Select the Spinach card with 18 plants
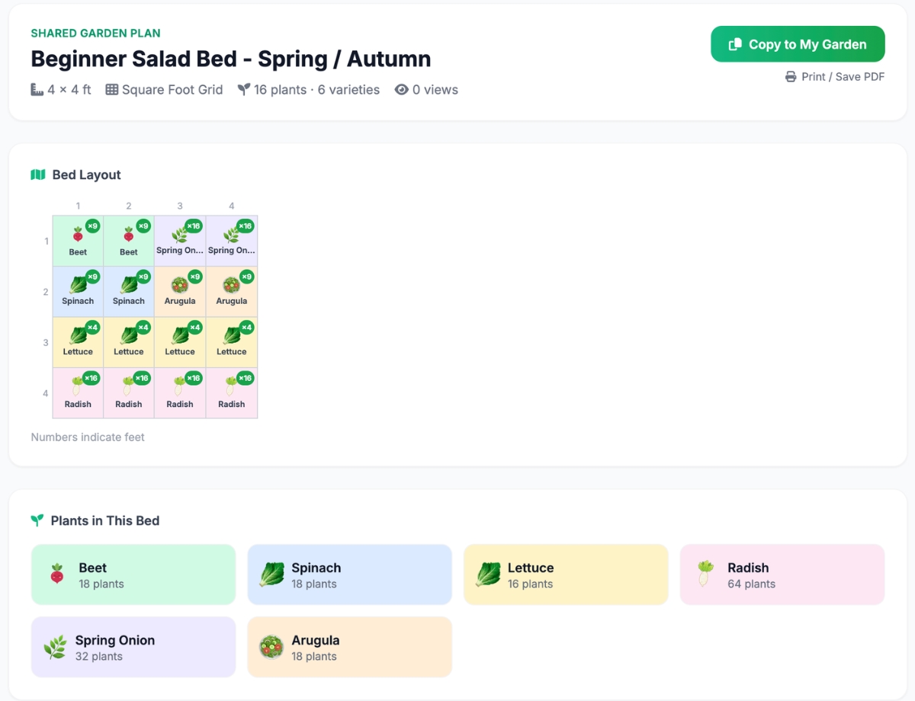 point(349,575)
